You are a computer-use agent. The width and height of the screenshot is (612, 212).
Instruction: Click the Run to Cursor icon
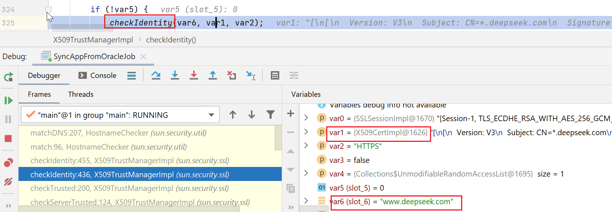point(251,75)
